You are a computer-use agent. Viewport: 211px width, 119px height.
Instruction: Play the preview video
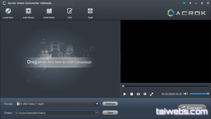tap(125, 94)
